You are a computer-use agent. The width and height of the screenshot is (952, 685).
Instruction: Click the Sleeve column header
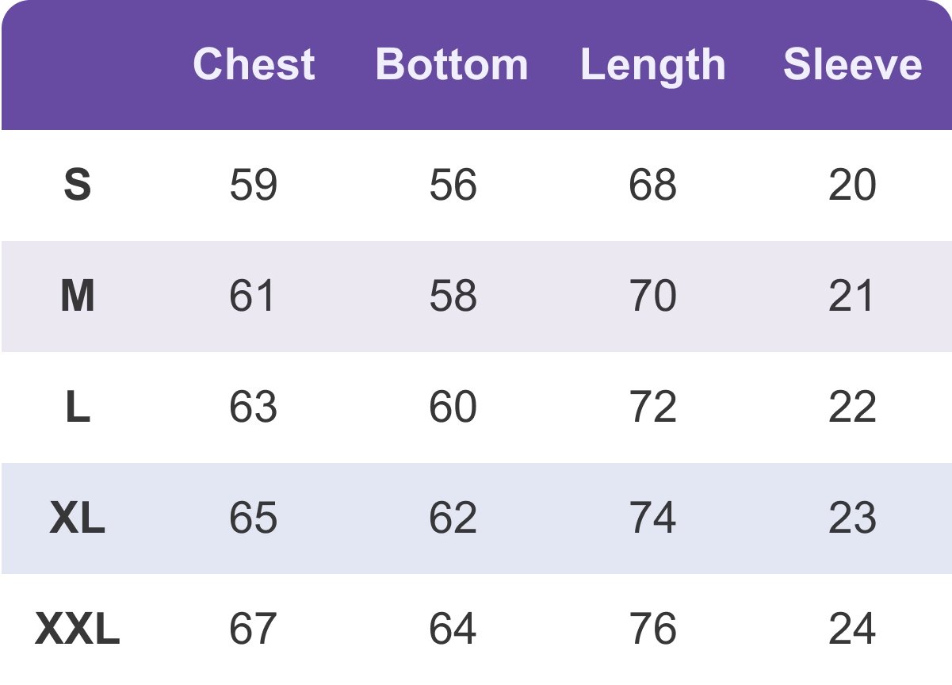tap(852, 64)
